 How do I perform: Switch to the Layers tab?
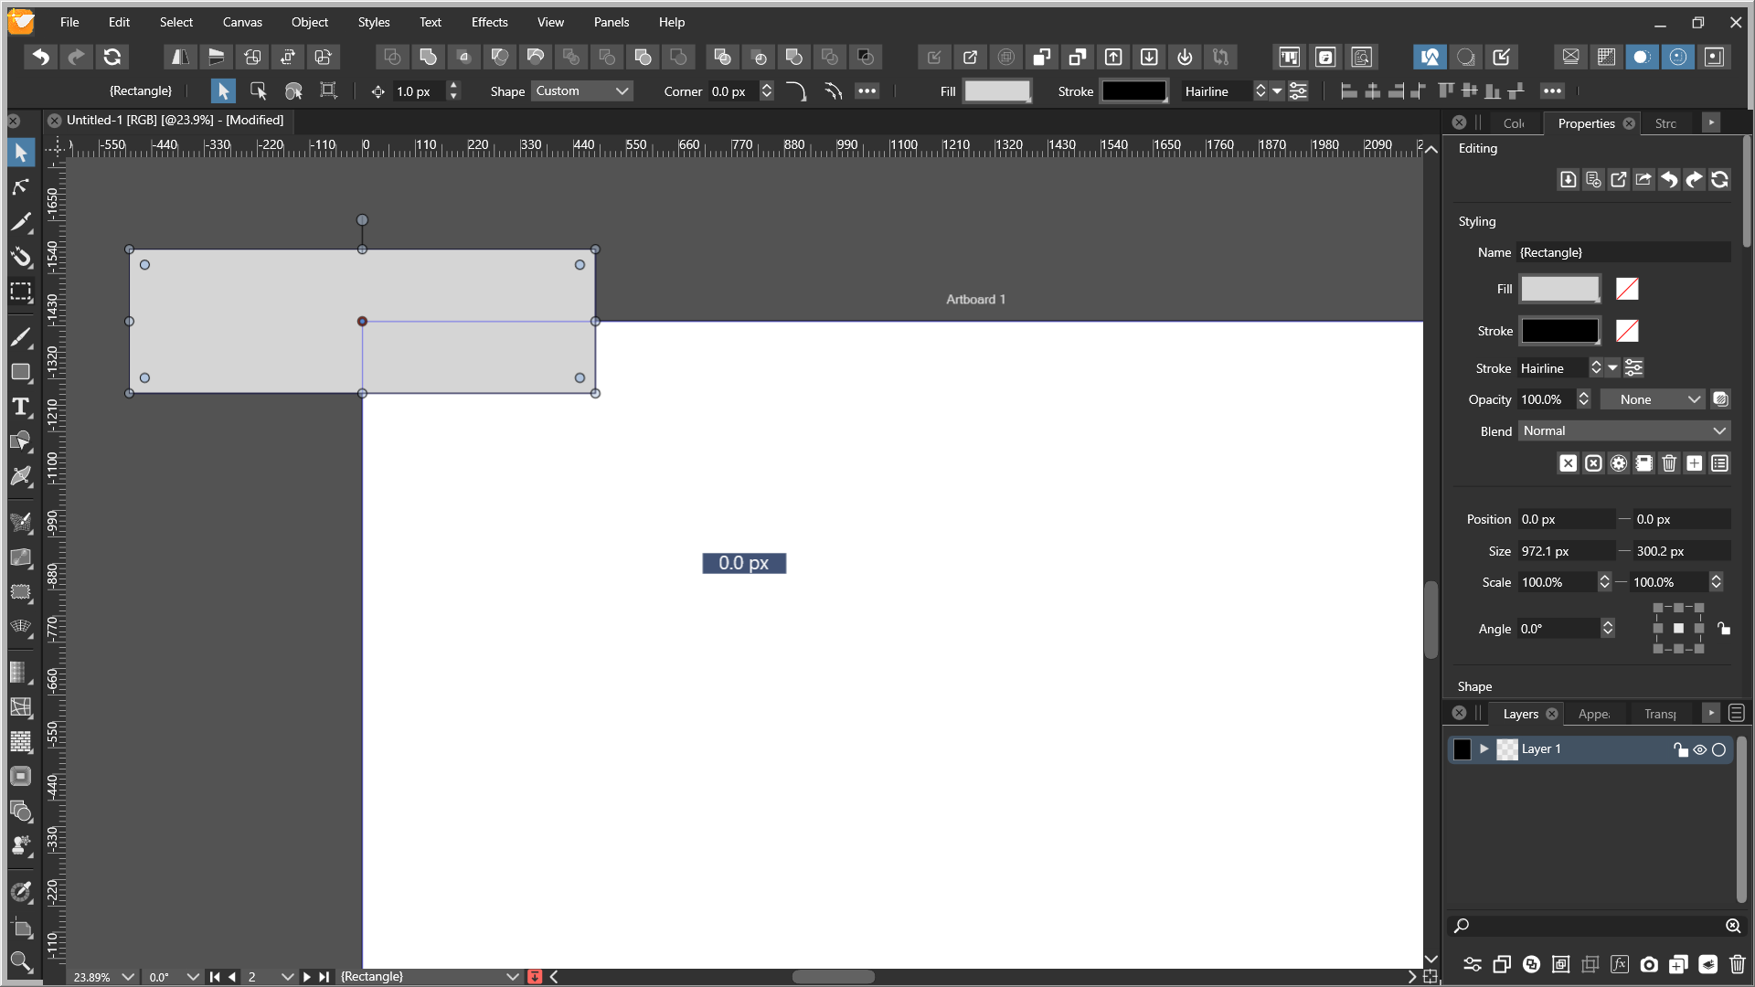[1520, 714]
